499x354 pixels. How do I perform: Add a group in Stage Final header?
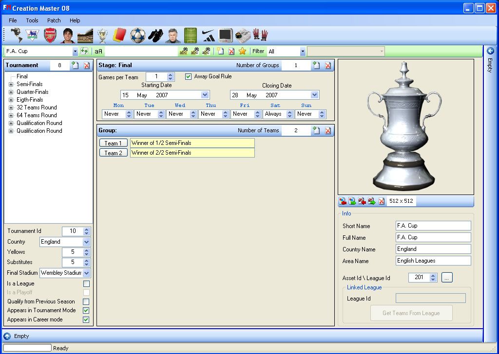316,66
